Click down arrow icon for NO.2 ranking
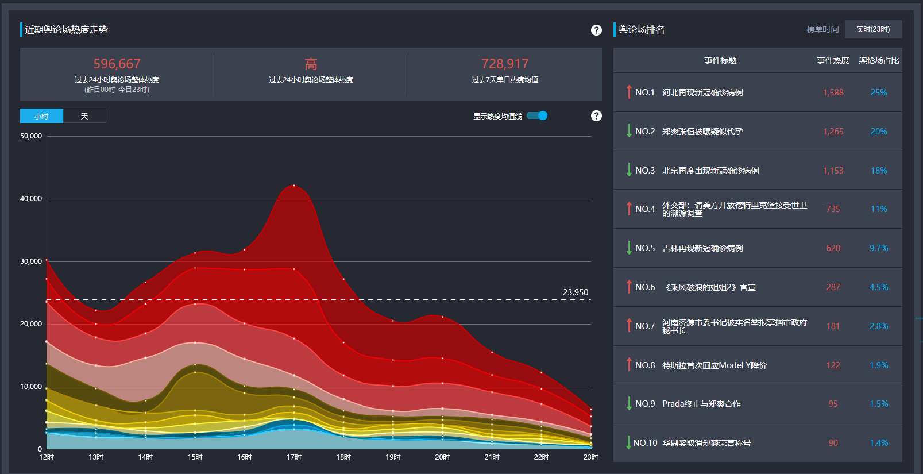This screenshot has height=474, width=923. pyautogui.click(x=629, y=131)
